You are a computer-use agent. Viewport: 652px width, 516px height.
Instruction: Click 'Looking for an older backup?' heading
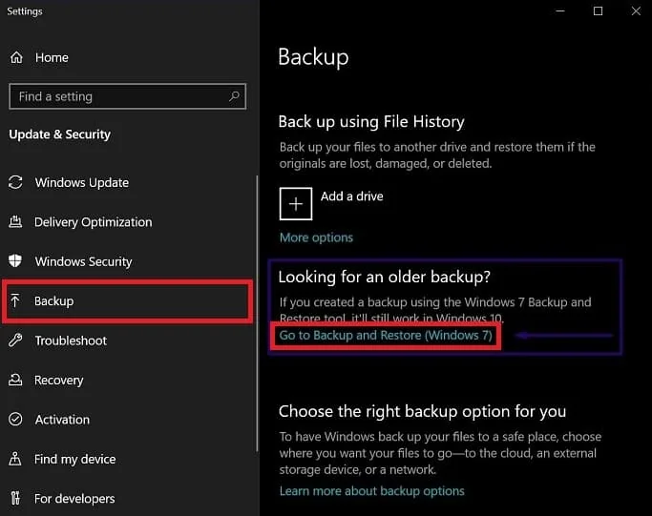point(384,277)
